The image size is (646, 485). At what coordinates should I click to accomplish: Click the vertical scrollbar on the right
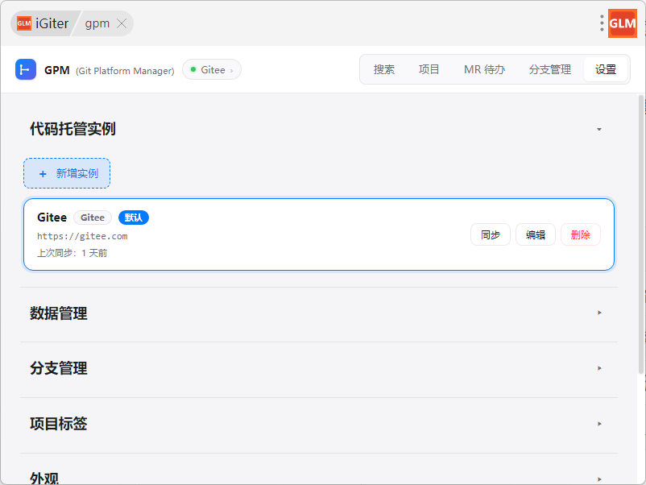point(641,235)
